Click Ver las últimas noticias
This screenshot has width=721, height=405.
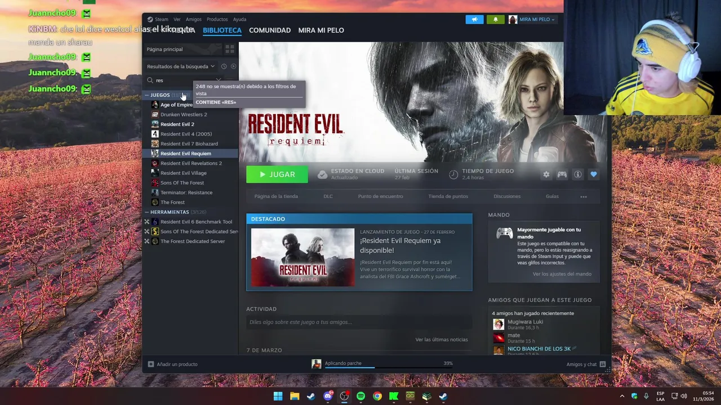pos(441,339)
